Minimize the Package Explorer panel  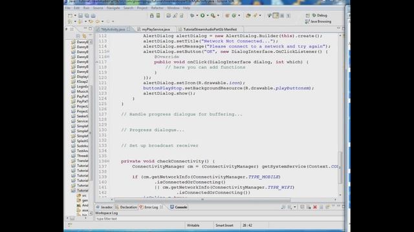85,28
